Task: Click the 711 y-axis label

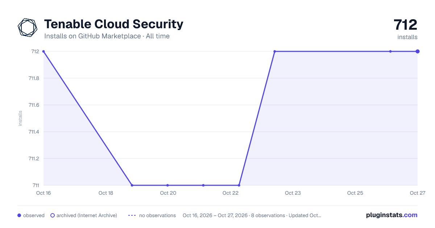Action: (x=36, y=185)
